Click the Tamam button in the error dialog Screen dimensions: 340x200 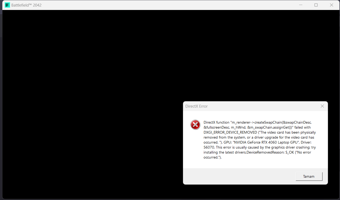point(309,176)
